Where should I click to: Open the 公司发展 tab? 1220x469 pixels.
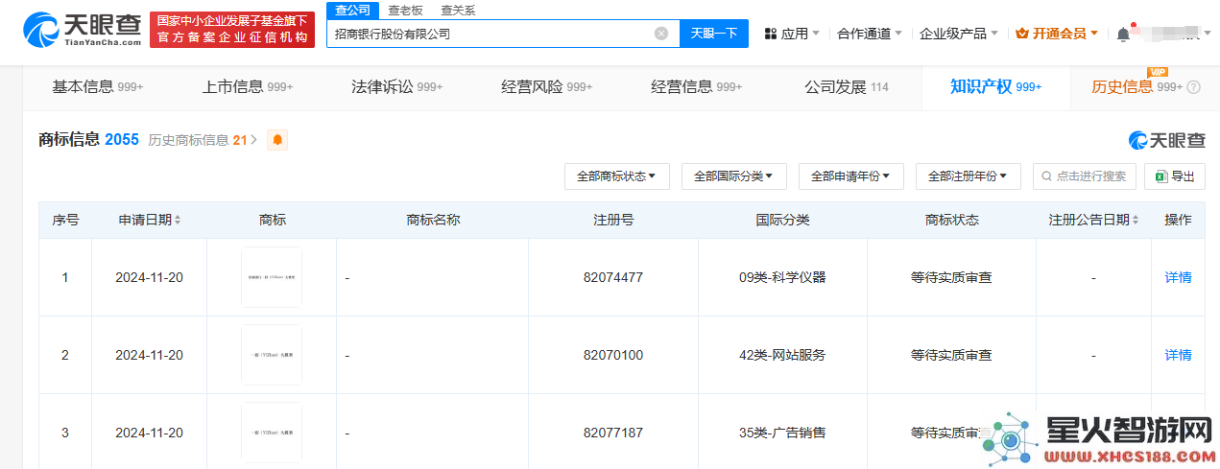point(846,87)
